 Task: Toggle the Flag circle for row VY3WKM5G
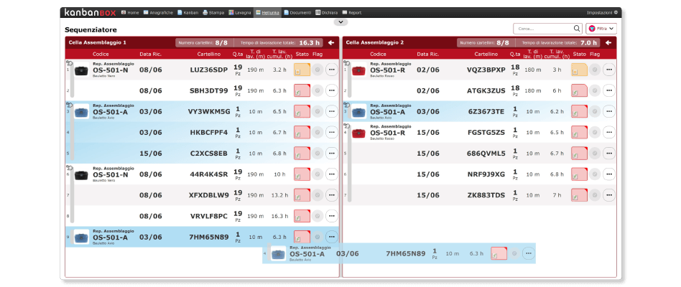click(317, 111)
